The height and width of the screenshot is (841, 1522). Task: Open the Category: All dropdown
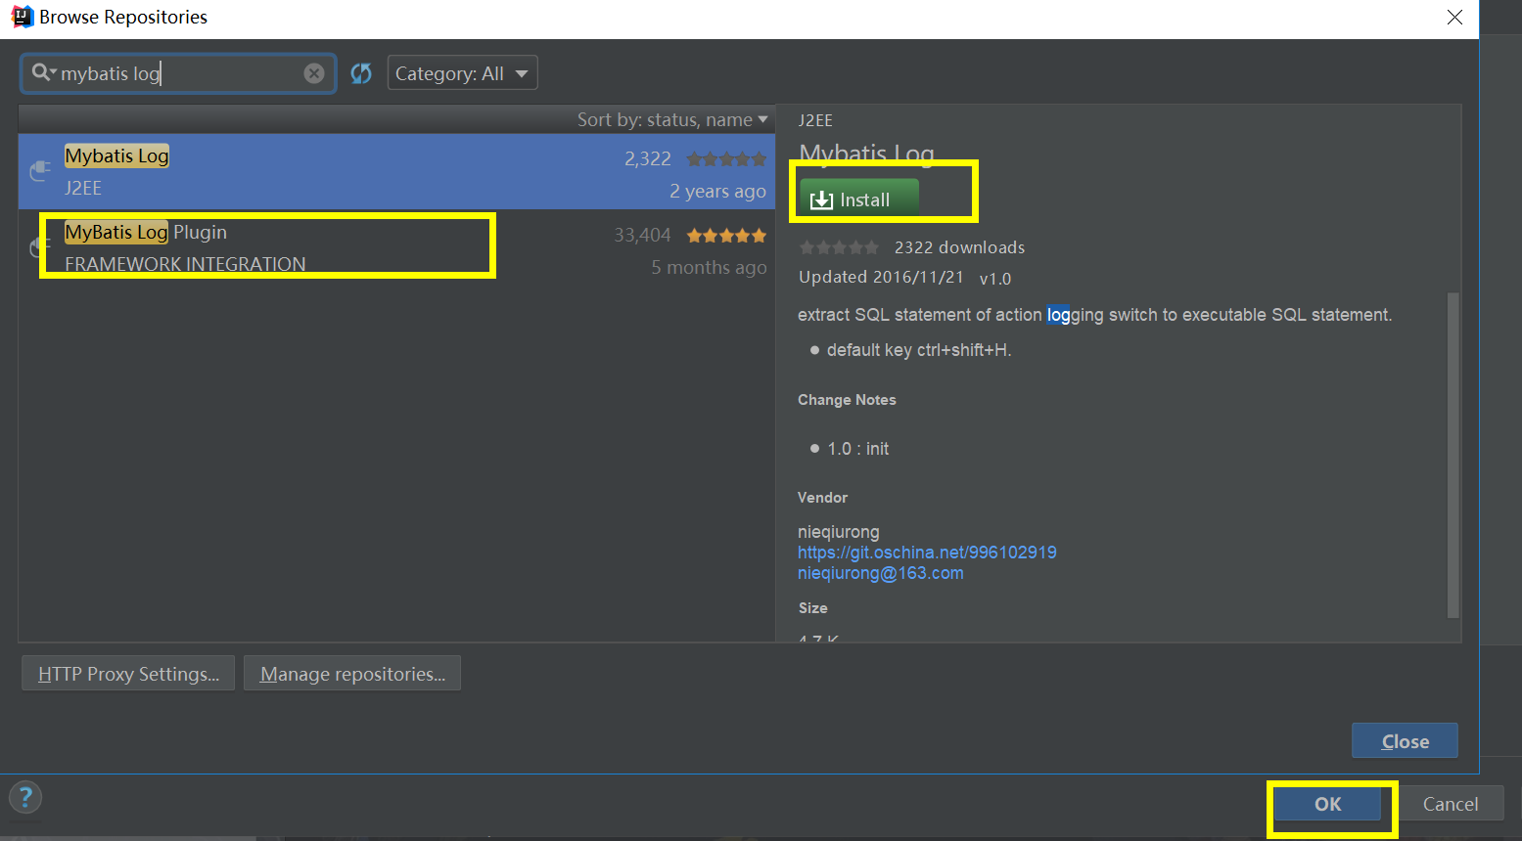(463, 73)
